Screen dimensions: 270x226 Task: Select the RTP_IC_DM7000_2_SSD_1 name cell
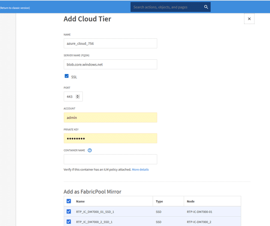pyautogui.click(x=94, y=222)
